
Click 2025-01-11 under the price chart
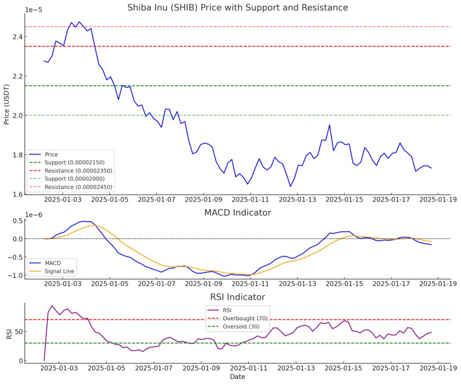click(250, 200)
